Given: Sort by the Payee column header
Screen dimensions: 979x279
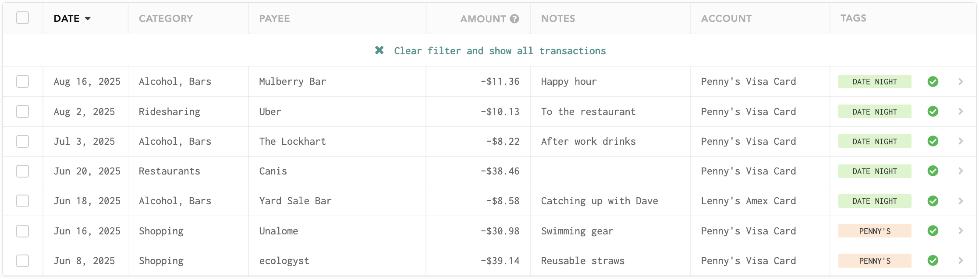Looking at the screenshot, I should pyautogui.click(x=274, y=18).
